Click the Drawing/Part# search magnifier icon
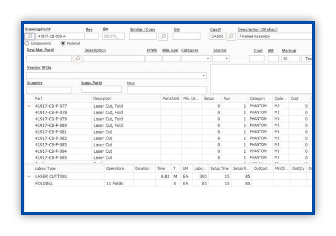The image size is (336, 236). tap(30, 36)
